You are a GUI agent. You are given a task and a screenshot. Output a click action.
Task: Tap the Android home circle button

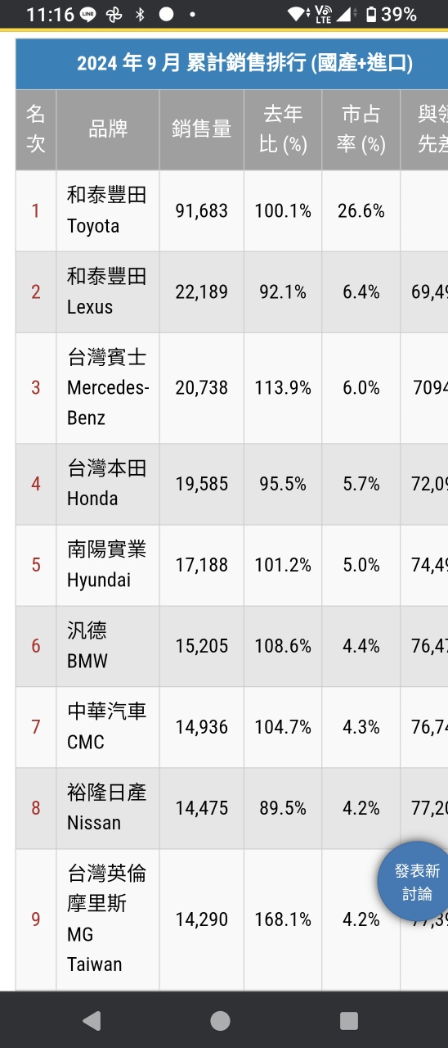(220, 1020)
